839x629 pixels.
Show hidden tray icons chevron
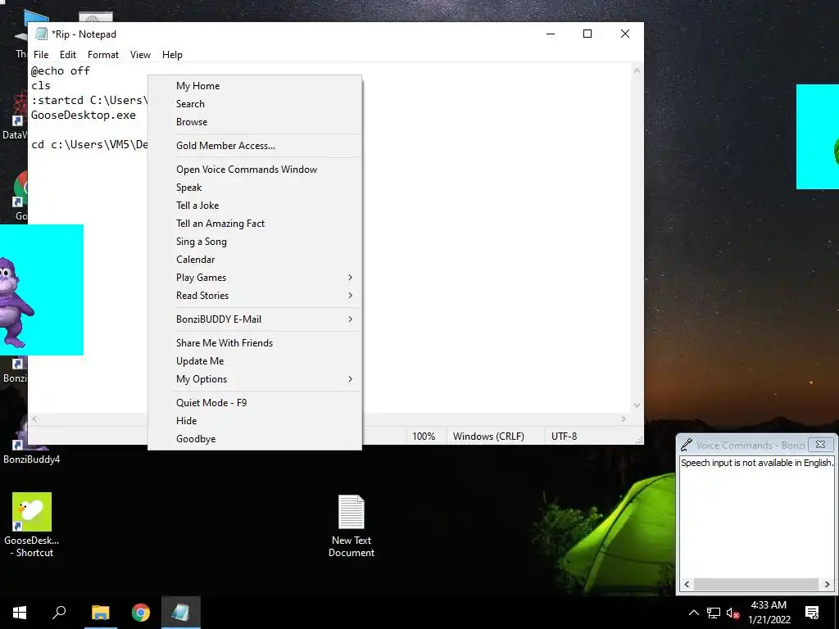693,613
